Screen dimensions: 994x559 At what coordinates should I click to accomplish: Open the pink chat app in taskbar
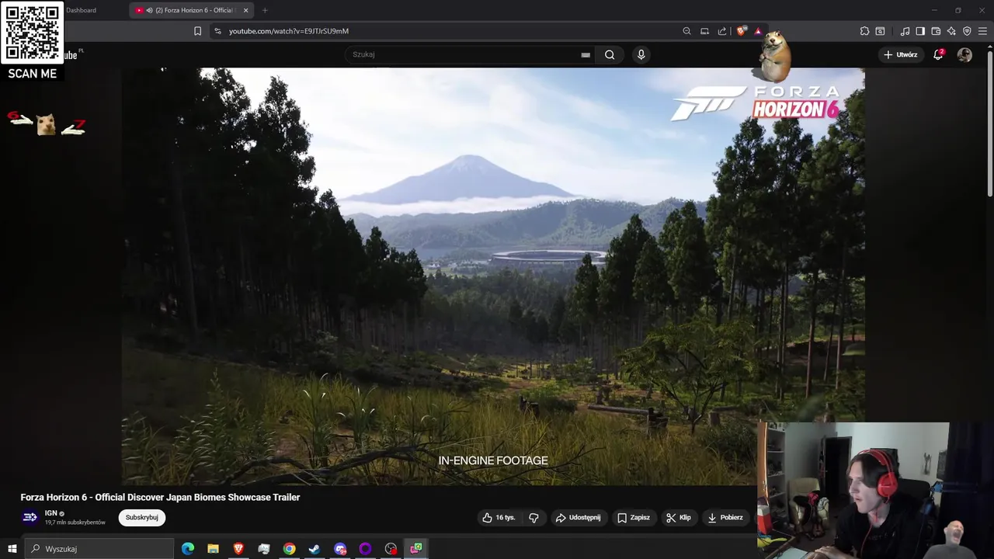click(x=416, y=549)
